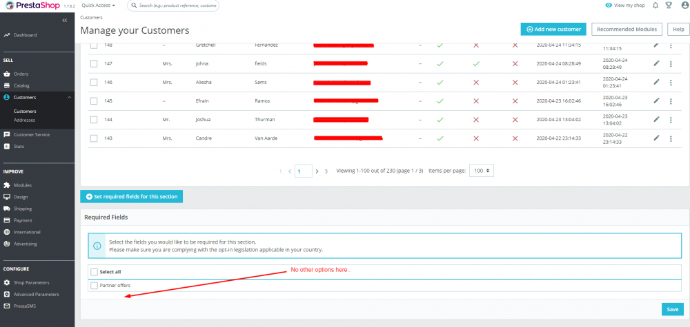Collapse the Customers sidebar section chevron
The image size is (690, 327).
(x=69, y=98)
